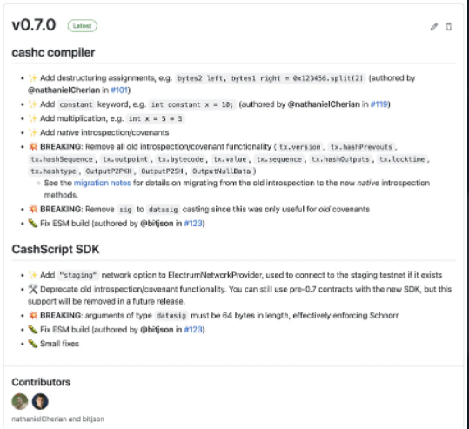Click the Contributors heading

point(41,382)
